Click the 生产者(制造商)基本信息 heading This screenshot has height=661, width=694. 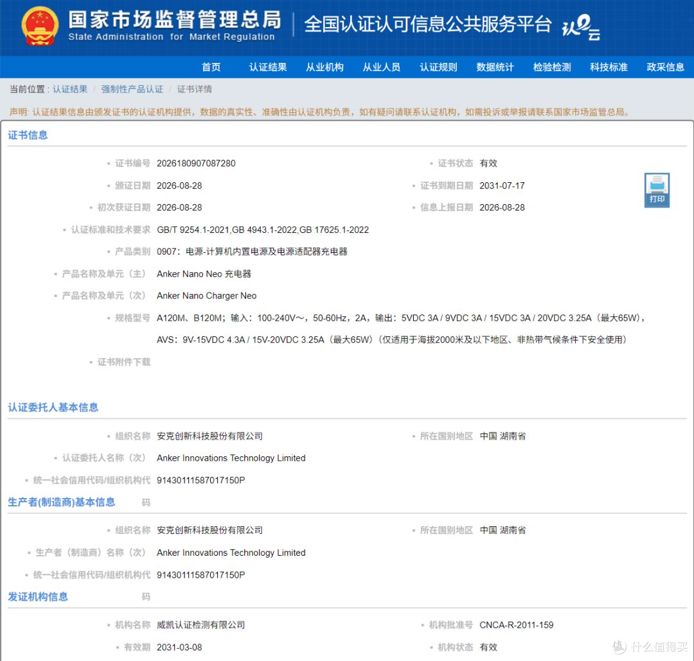(61, 502)
